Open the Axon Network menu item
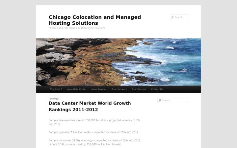 point(119,89)
